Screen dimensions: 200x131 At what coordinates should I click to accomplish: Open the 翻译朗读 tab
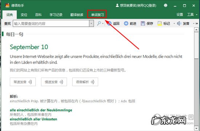point(77,15)
